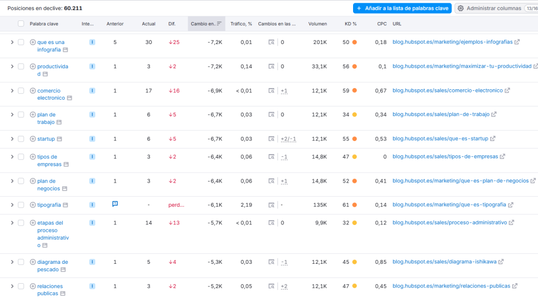Expand the 'etapas del proceso administrativo' row
Screen dimensions: 538x300
[12, 223]
